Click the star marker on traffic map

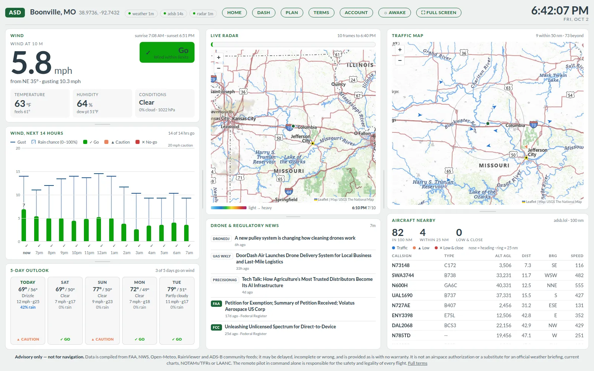point(526,158)
